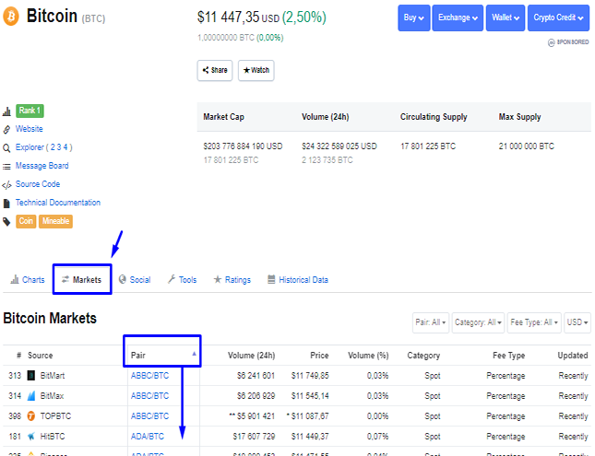Sort by the Fee Type column header

pyautogui.click(x=509, y=356)
